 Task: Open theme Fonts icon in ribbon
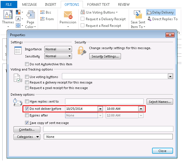click(x=18, y=19)
